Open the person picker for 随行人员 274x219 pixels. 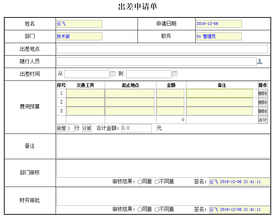pos(260,62)
